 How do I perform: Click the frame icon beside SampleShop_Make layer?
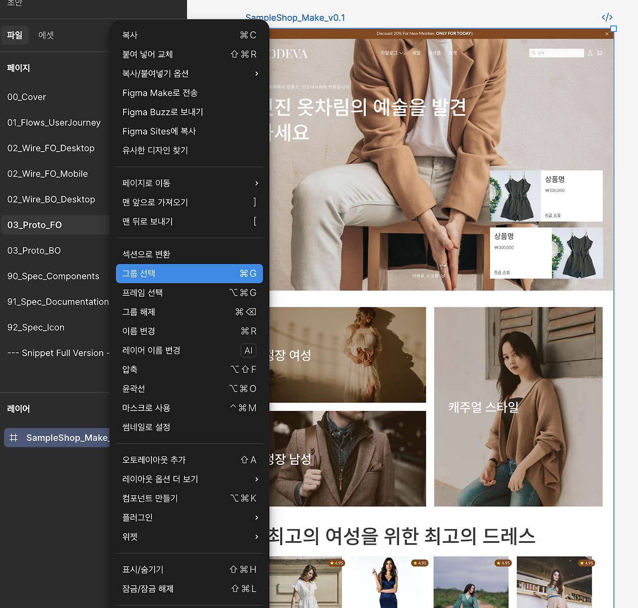pyautogui.click(x=13, y=437)
